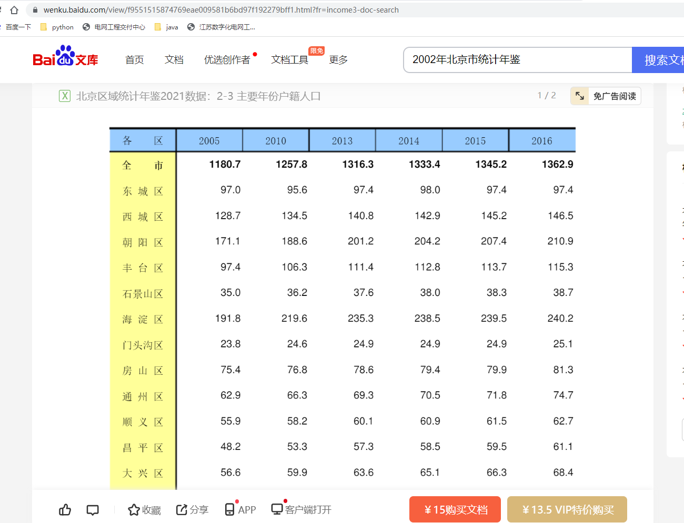Open the Baidu Wenku logo
The width and height of the screenshot is (684, 523).
click(x=65, y=56)
